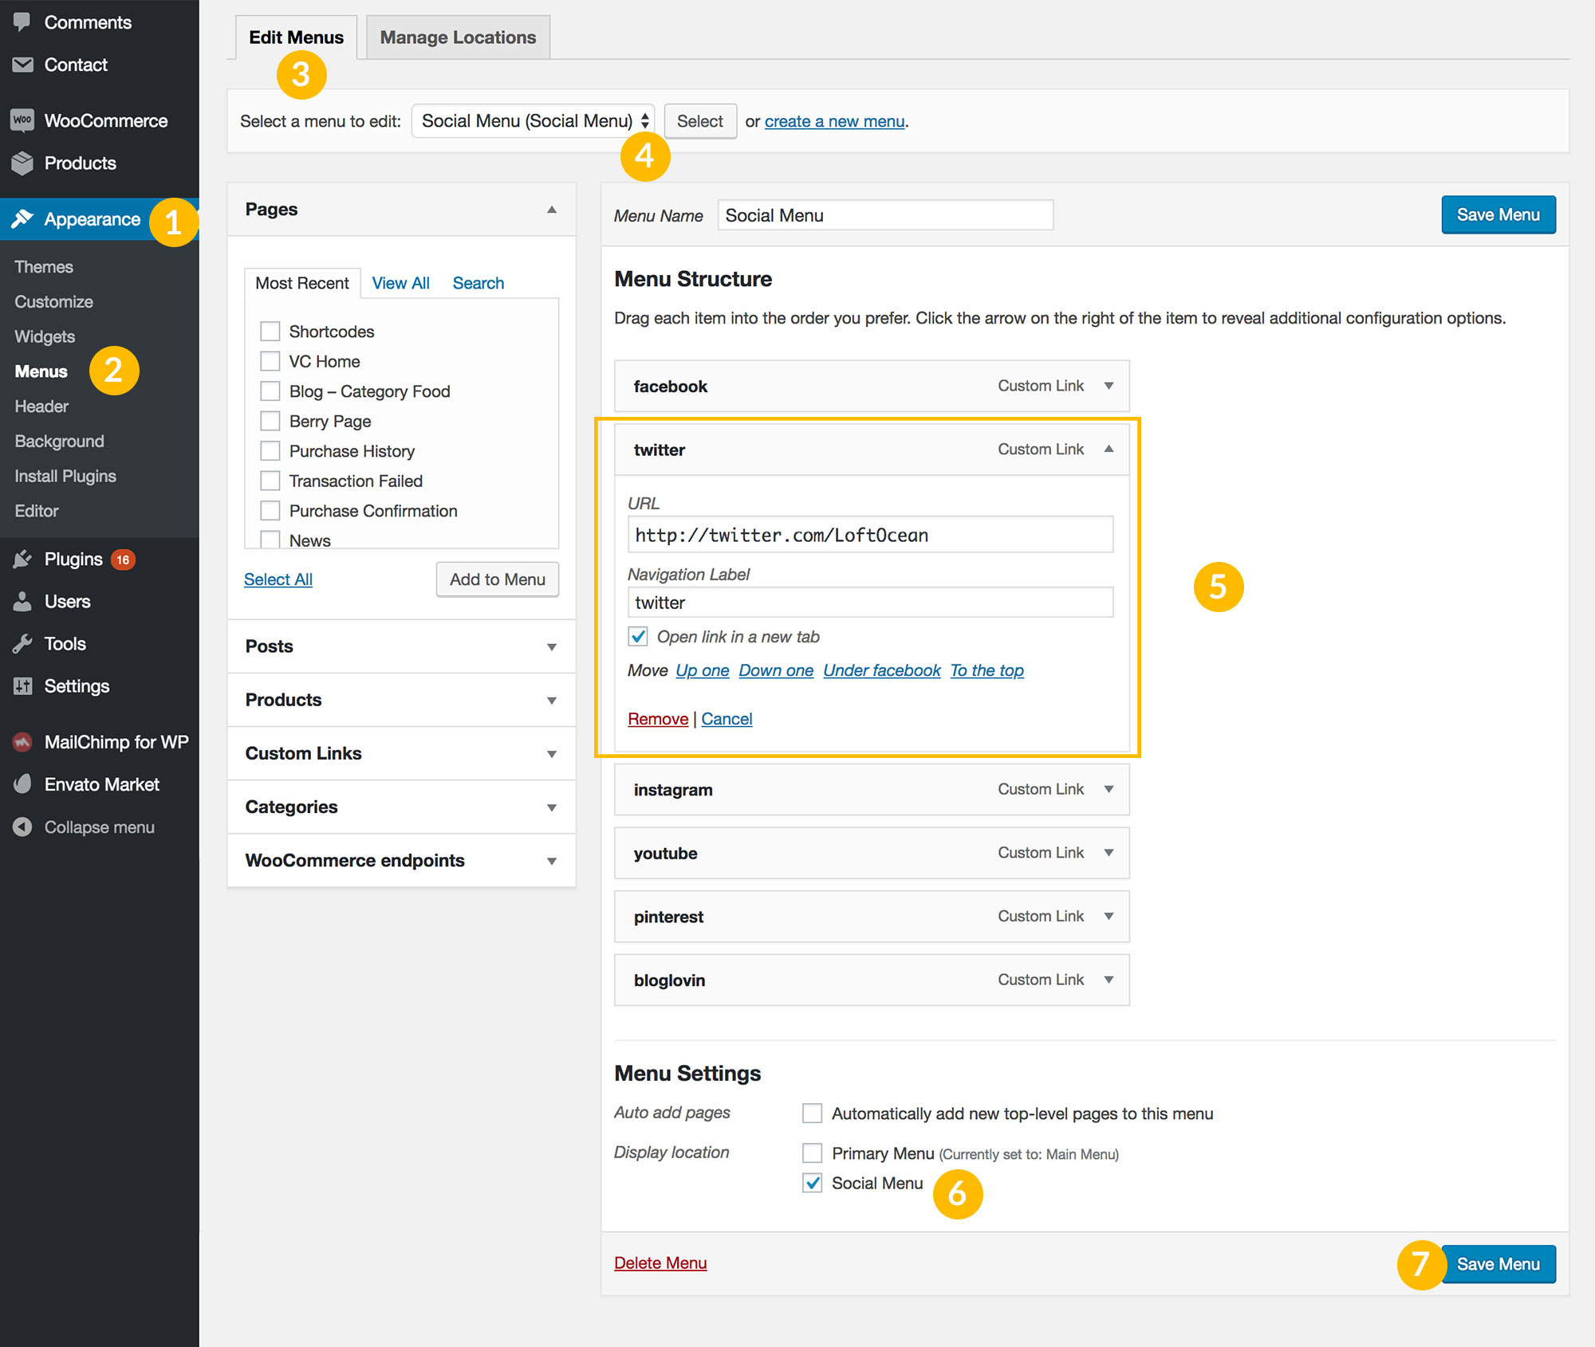The height and width of the screenshot is (1347, 1595).
Task: Click the create a new menu link
Action: (833, 121)
